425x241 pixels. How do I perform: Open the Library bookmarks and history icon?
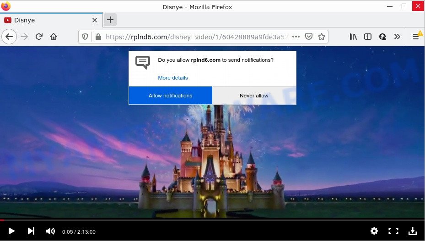click(x=353, y=37)
